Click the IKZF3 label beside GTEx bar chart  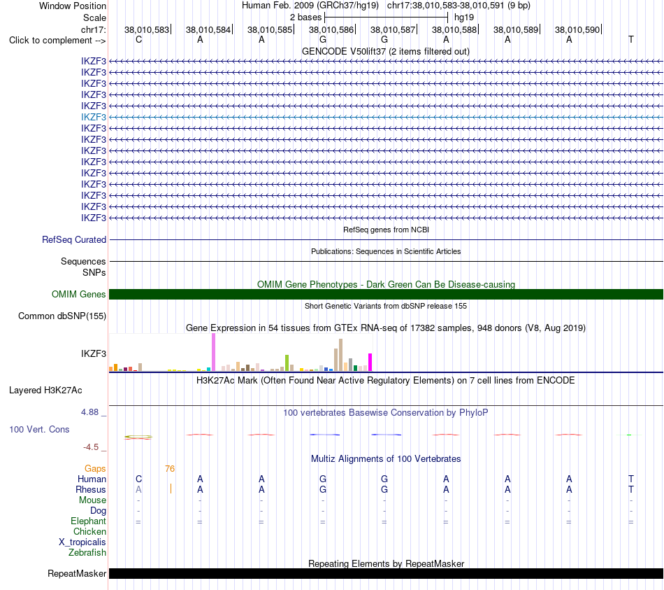(93, 353)
